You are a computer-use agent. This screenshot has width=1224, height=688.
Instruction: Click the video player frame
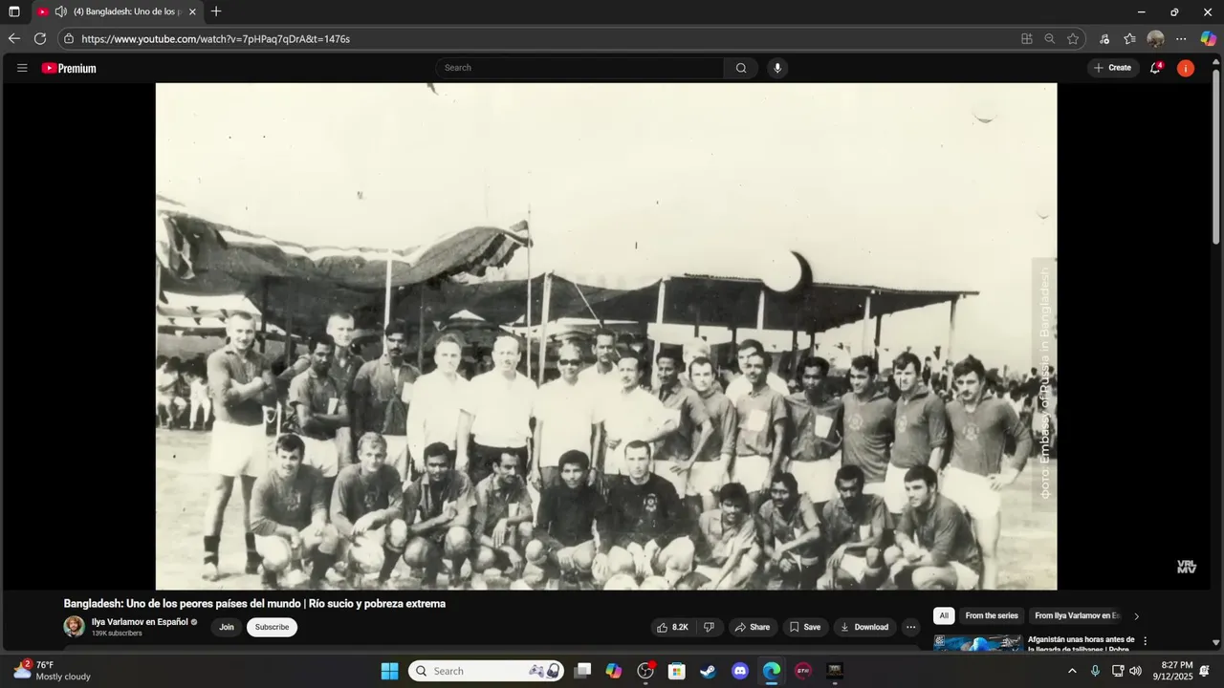(606, 335)
